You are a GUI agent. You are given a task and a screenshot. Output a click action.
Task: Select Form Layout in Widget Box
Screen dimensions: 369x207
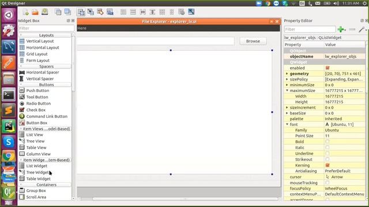coord(38,60)
